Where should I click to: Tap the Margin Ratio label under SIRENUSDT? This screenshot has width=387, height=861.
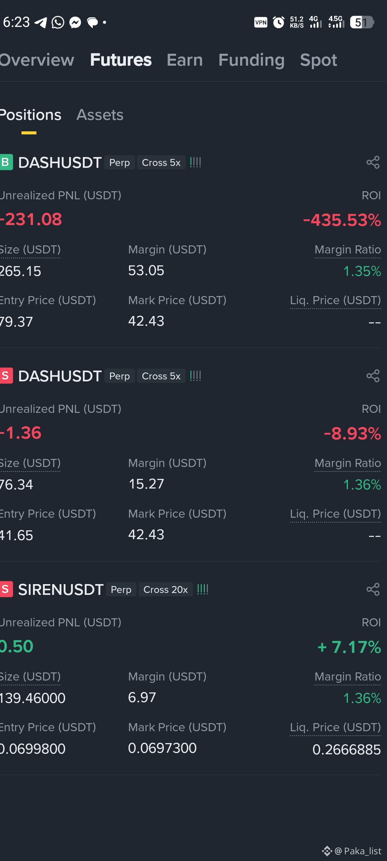pyautogui.click(x=347, y=676)
